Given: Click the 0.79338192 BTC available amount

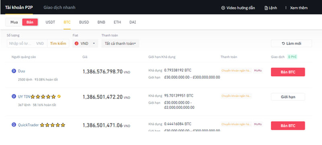Looking at the screenshot, I should pyautogui.click(x=178, y=70).
